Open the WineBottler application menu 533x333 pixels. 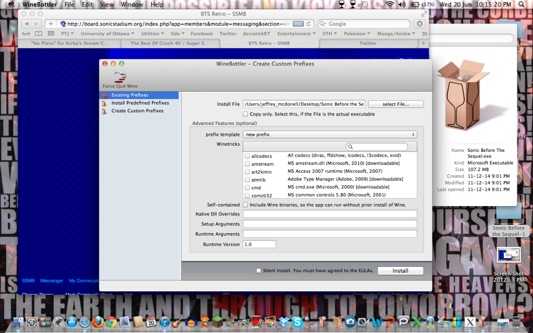pyautogui.click(x=40, y=4)
